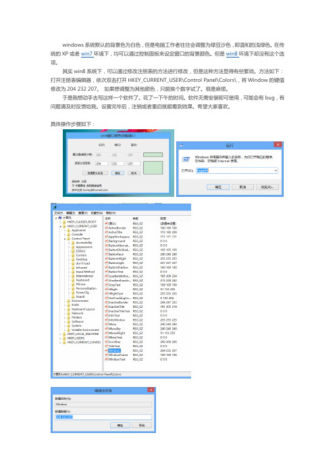Click 取消 in the Edit String dialog
Viewport: 335px width, 475px height.
point(142,426)
